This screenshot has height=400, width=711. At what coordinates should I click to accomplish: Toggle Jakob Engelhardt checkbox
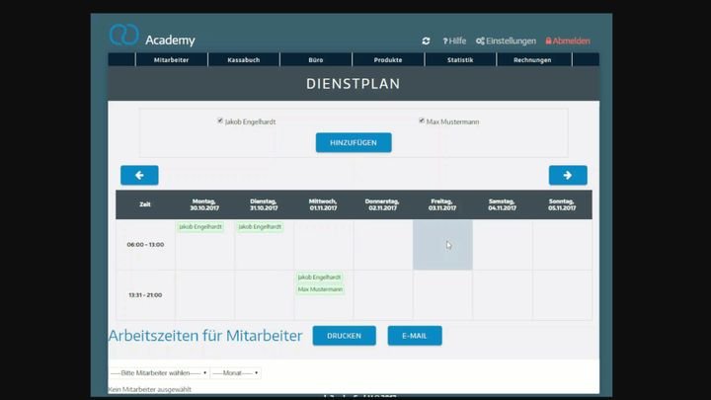click(220, 120)
